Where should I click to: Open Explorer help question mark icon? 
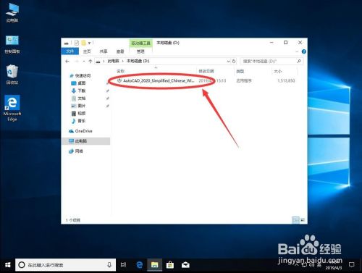304,51
